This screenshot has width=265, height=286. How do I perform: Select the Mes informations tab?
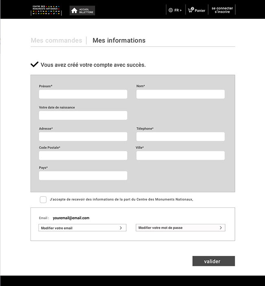[119, 40]
